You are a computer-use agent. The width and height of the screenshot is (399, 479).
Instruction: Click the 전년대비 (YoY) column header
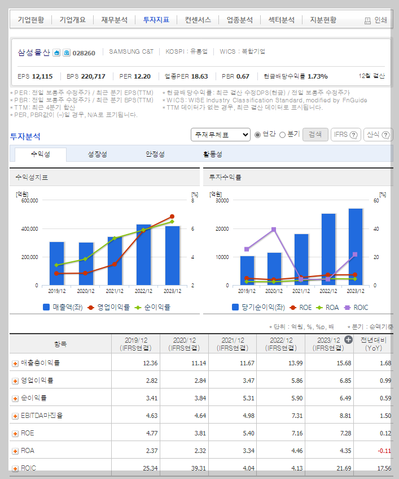[374, 344]
